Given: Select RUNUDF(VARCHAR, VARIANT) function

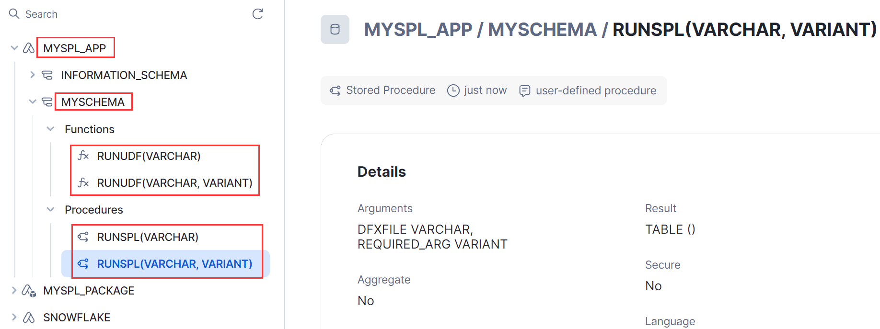Looking at the screenshot, I should 174,183.
